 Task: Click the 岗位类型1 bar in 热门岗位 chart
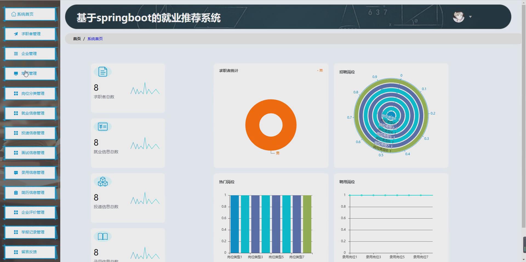(x=235, y=224)
